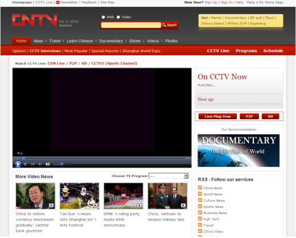
Task: Click the Diaoyu Island hot topic
Action: 212,23
